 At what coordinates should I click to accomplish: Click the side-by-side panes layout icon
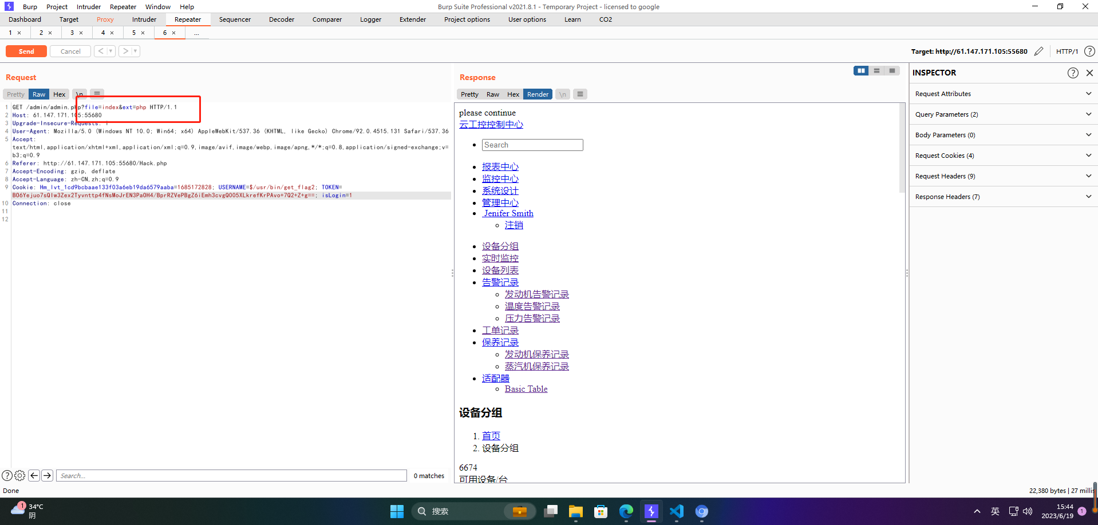tap(861, 70)
